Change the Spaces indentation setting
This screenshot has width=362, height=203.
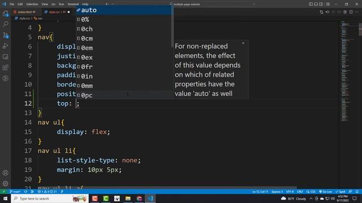tap(277, 192)
